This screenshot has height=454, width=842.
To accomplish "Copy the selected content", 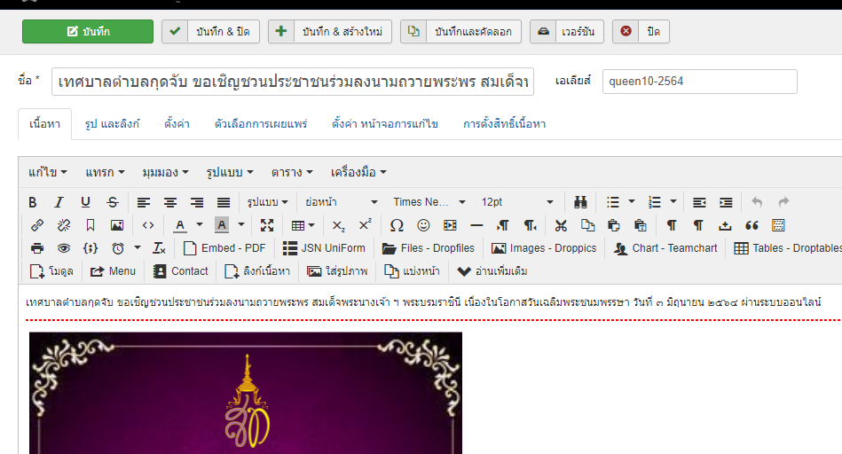I will pos(588,225).
